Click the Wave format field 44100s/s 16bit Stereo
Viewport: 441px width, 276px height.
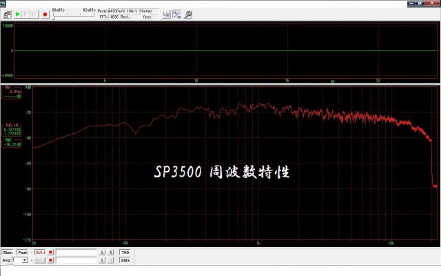click(133, 11)
